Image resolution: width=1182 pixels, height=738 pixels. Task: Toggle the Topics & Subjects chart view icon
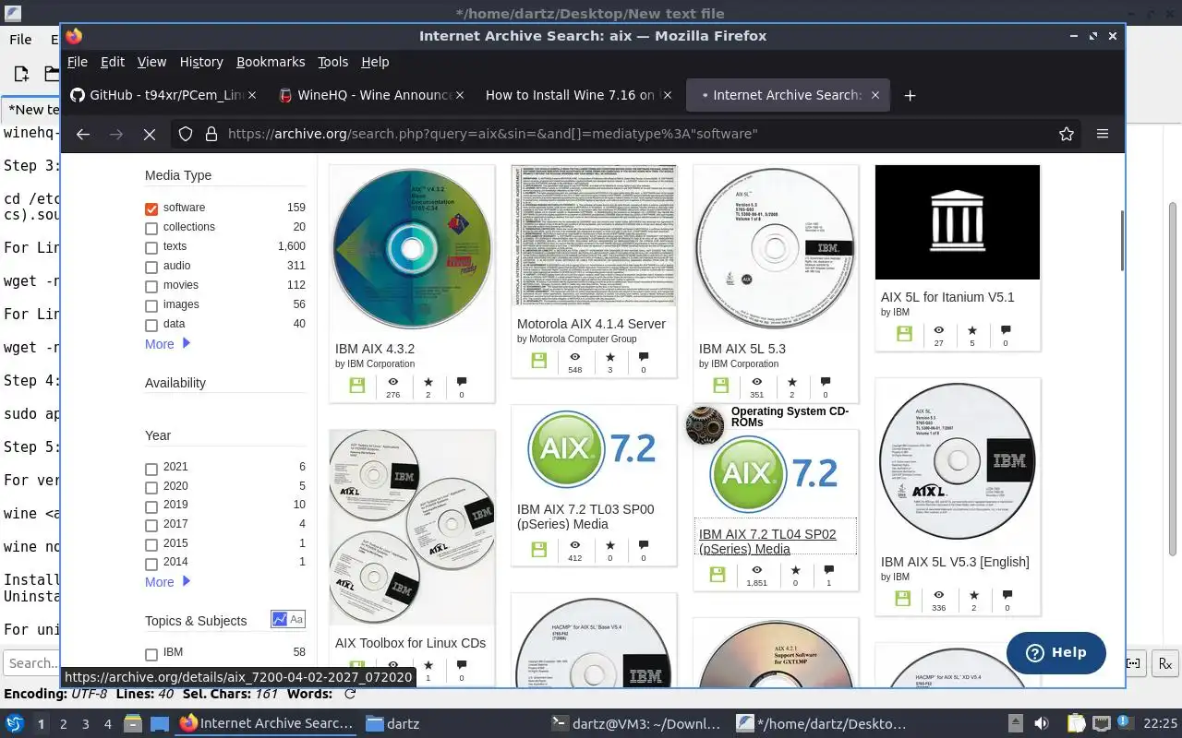click(278, 619)
